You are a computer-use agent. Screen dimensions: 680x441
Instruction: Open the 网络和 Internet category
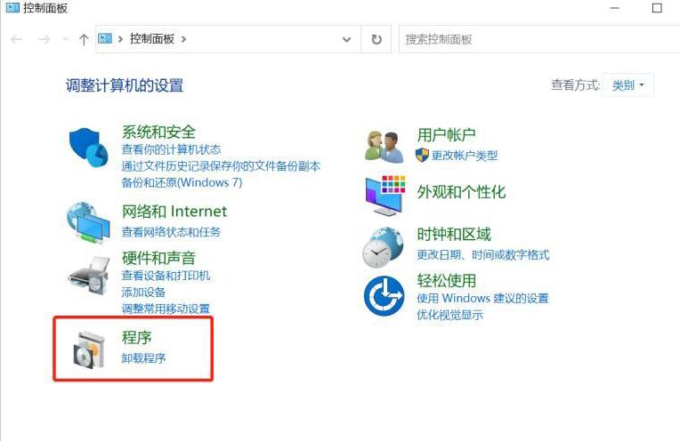pyautogui.click(x=174, y=212)
